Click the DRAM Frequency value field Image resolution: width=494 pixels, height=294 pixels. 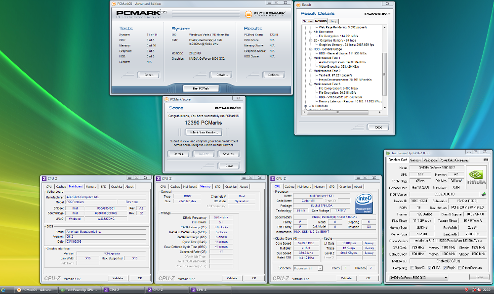221,217
